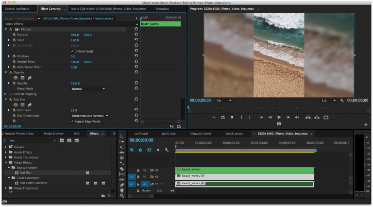Select the Hand tool

click(122, 190)
